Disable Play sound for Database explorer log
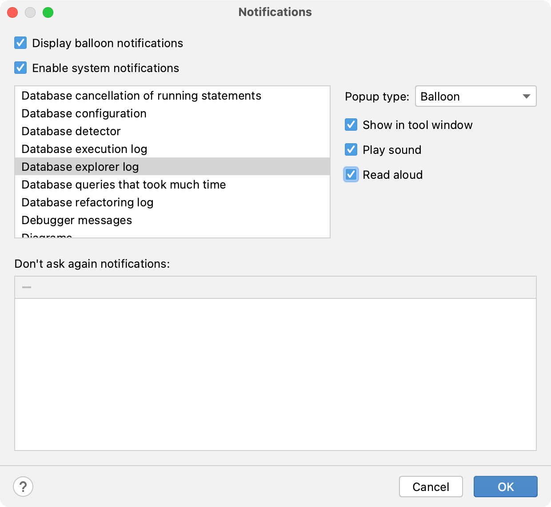551x507 pixels. tap(351, 150)
